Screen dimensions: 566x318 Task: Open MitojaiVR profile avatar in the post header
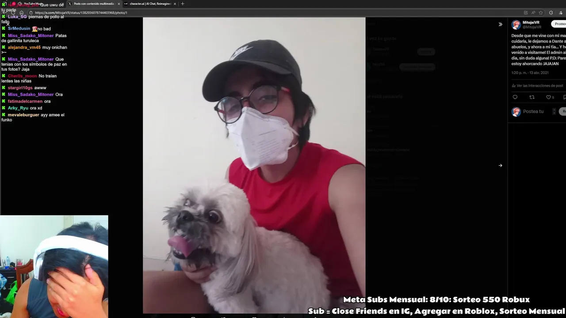516,25
